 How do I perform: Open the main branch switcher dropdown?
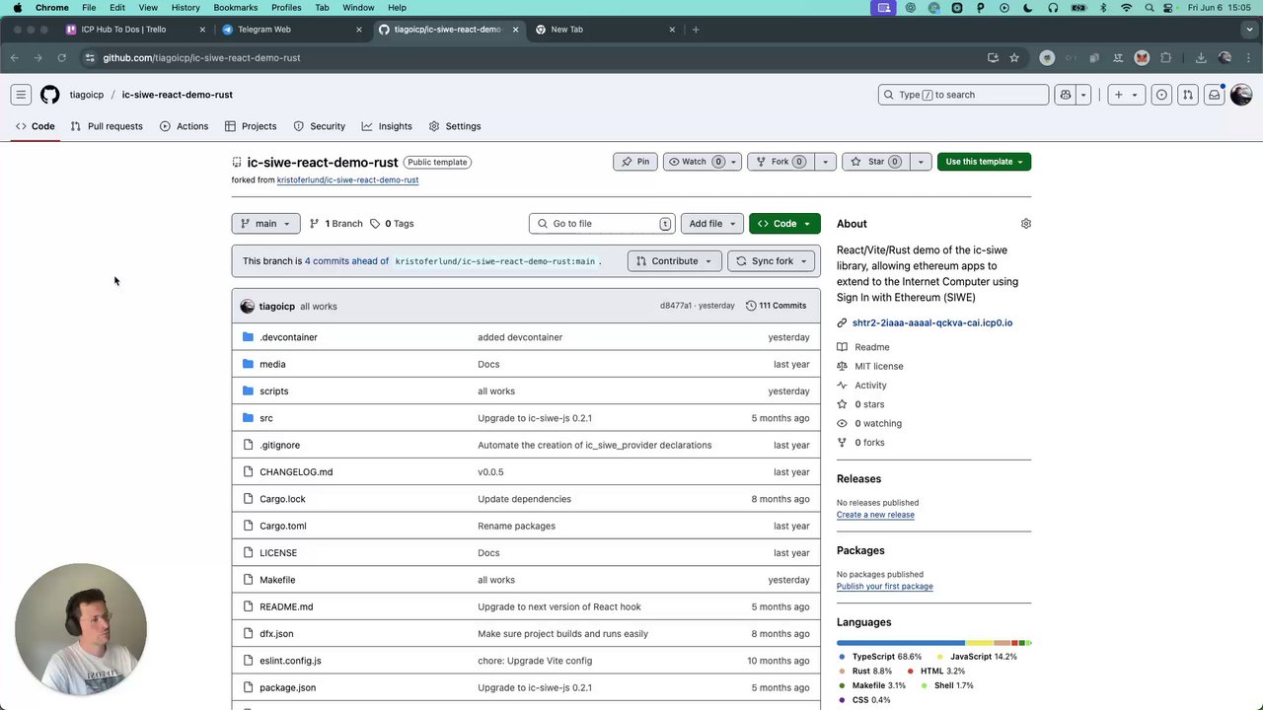[x=265, y=224]
